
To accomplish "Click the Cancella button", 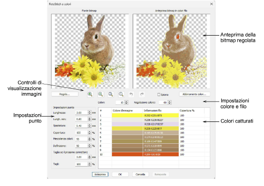I will 140,175.
